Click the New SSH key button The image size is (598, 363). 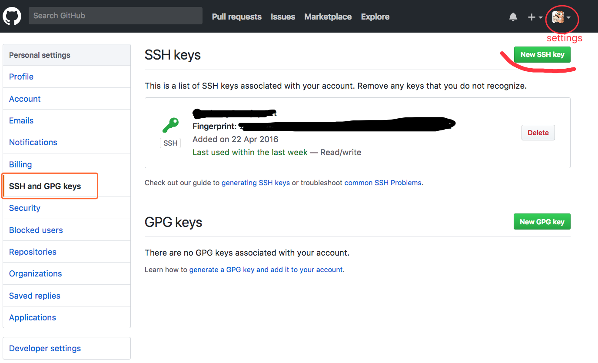[x=542, y=55]
